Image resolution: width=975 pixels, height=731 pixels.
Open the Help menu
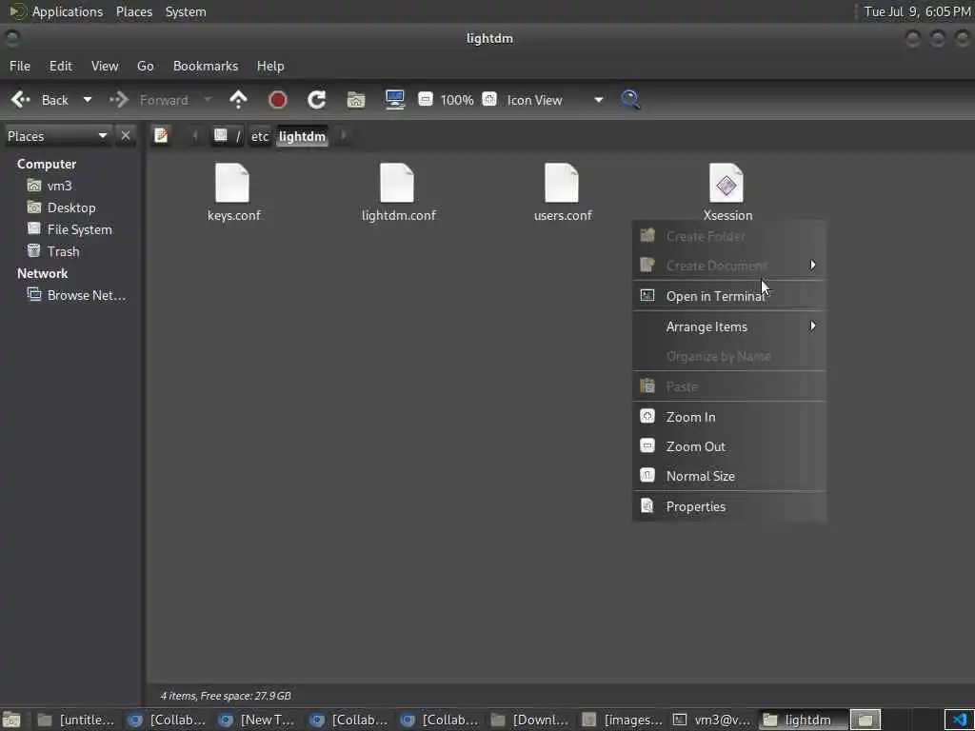[x=270, y=66]
